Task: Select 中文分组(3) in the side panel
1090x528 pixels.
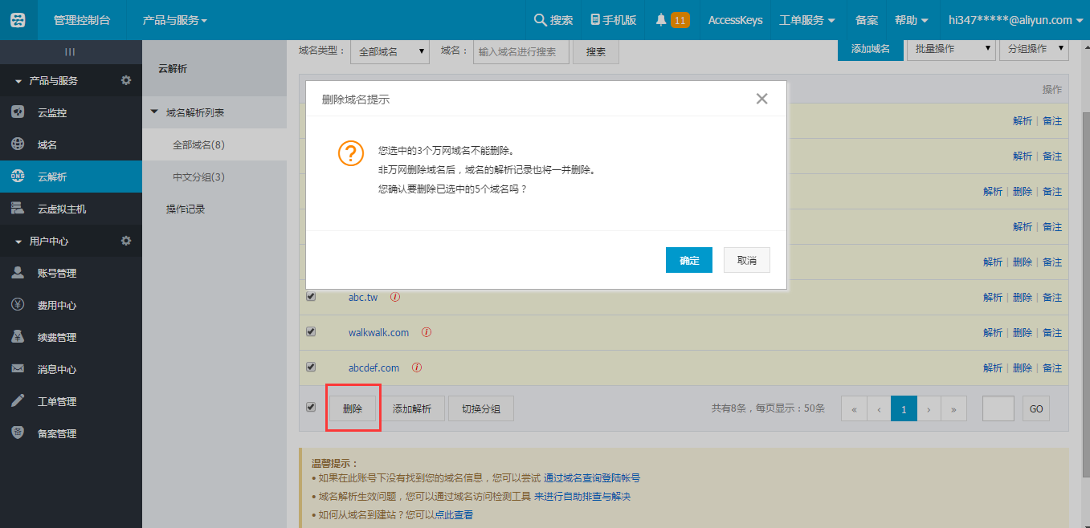Action: (x=198, y=177)
